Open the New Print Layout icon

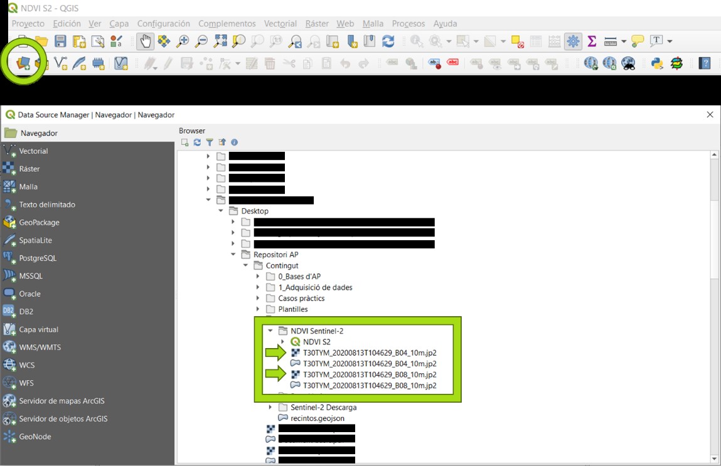(79, 41)
